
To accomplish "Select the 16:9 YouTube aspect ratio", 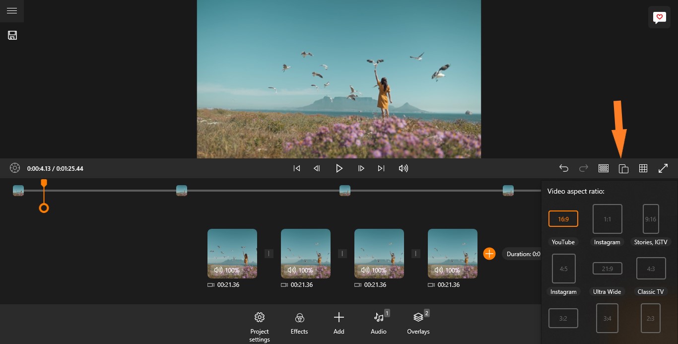I will [x=563, y=219].
